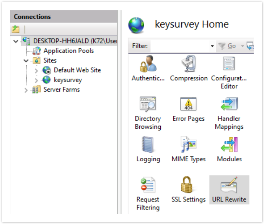Expand the Default Web Site node
Screen dimensions: 264x224
point(36,70)
